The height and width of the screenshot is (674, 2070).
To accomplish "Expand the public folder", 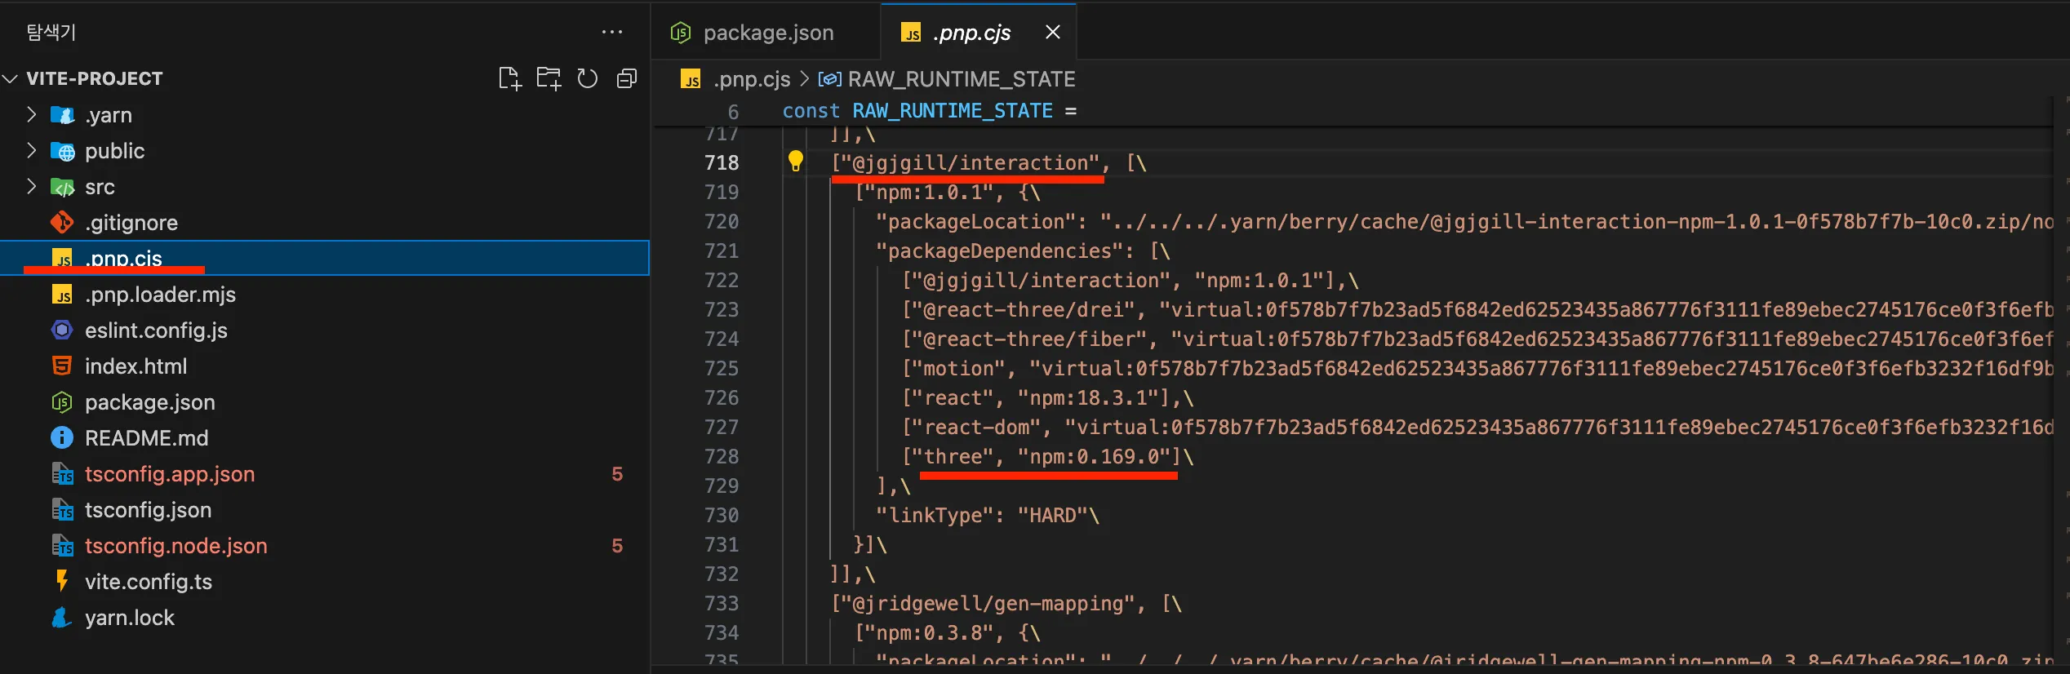I will click(114, 151).
